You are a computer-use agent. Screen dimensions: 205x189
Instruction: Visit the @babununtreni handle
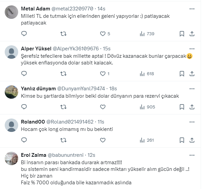tap(67, 155)
